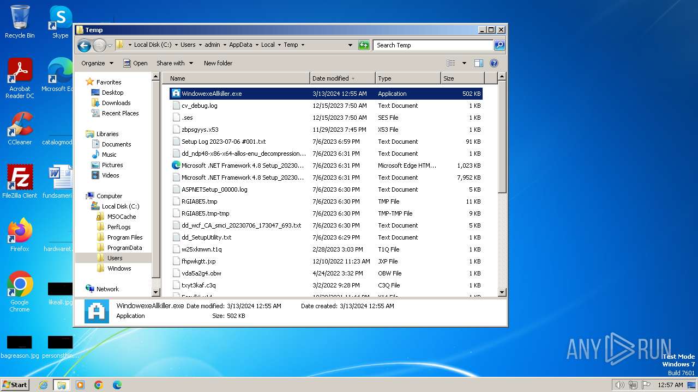Select WindowexeAllkiller.exe file icon
The width and height of the screenshot is (698, 392).
point(176,94)
